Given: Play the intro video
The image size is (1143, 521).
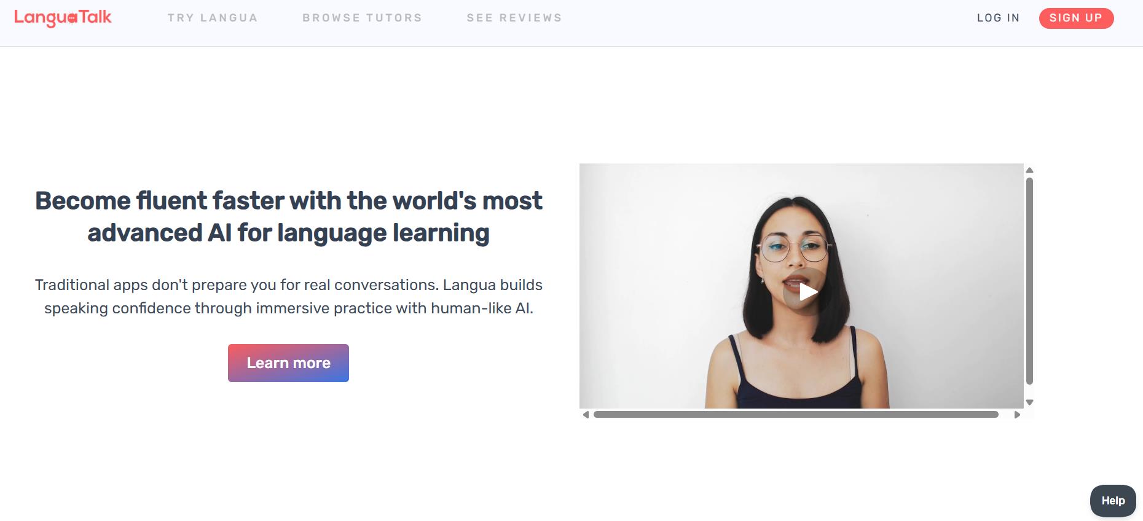Looking at the screenshot, I should coord(807,292).
